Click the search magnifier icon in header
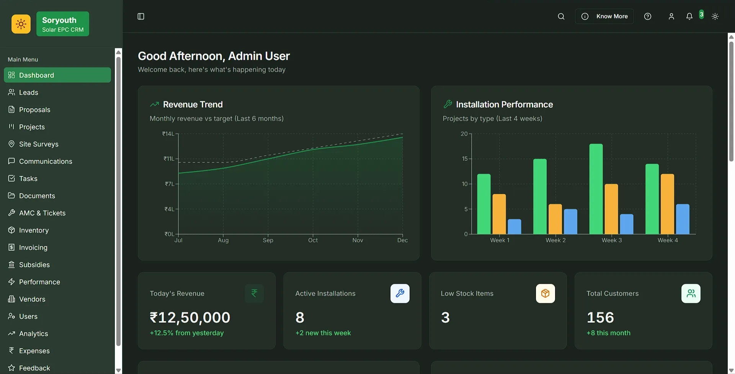This screenshot has height=374, width=735. pos(561,16)
